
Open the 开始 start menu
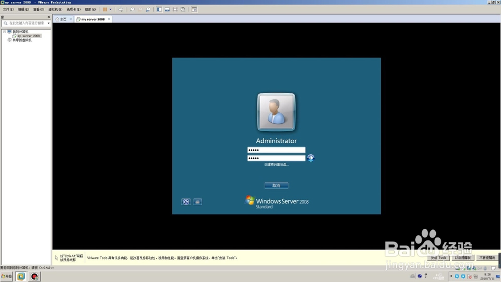click(7, 276)
